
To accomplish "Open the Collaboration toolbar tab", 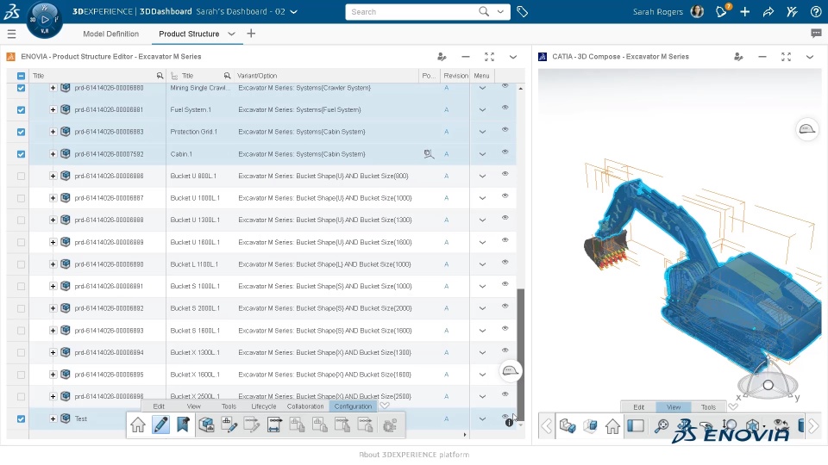I will pos(305,406).
